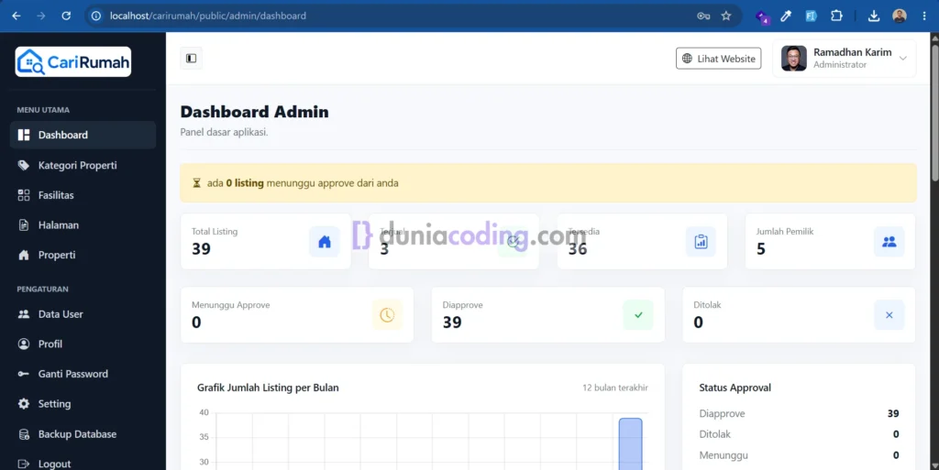Click the administrator profile photo
Image resolution: width=939 pixels, height=470 pixels.
tap(794, 59)
